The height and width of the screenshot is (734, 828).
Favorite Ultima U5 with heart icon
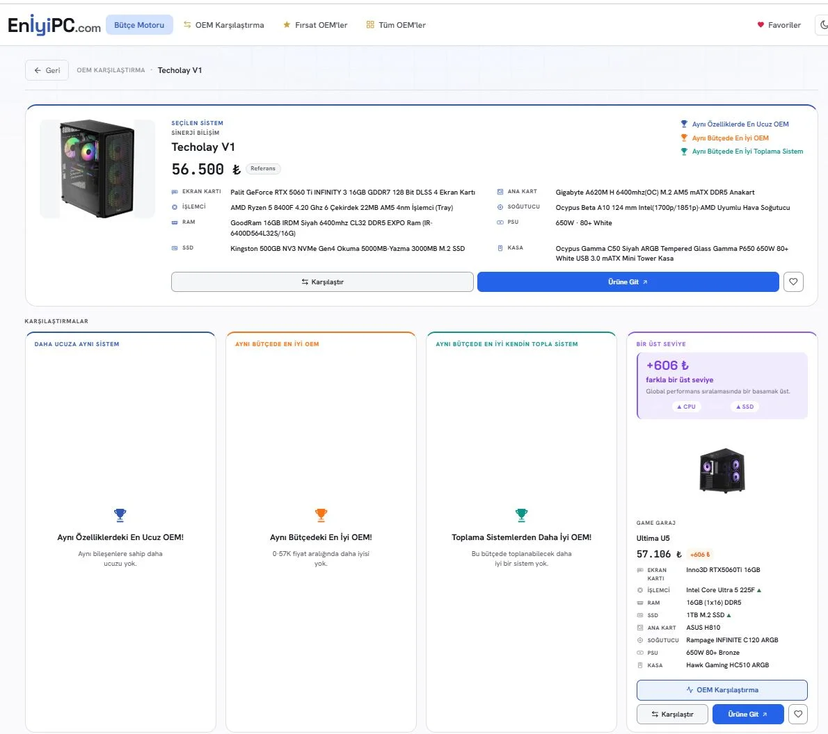(x=798, y=714)
